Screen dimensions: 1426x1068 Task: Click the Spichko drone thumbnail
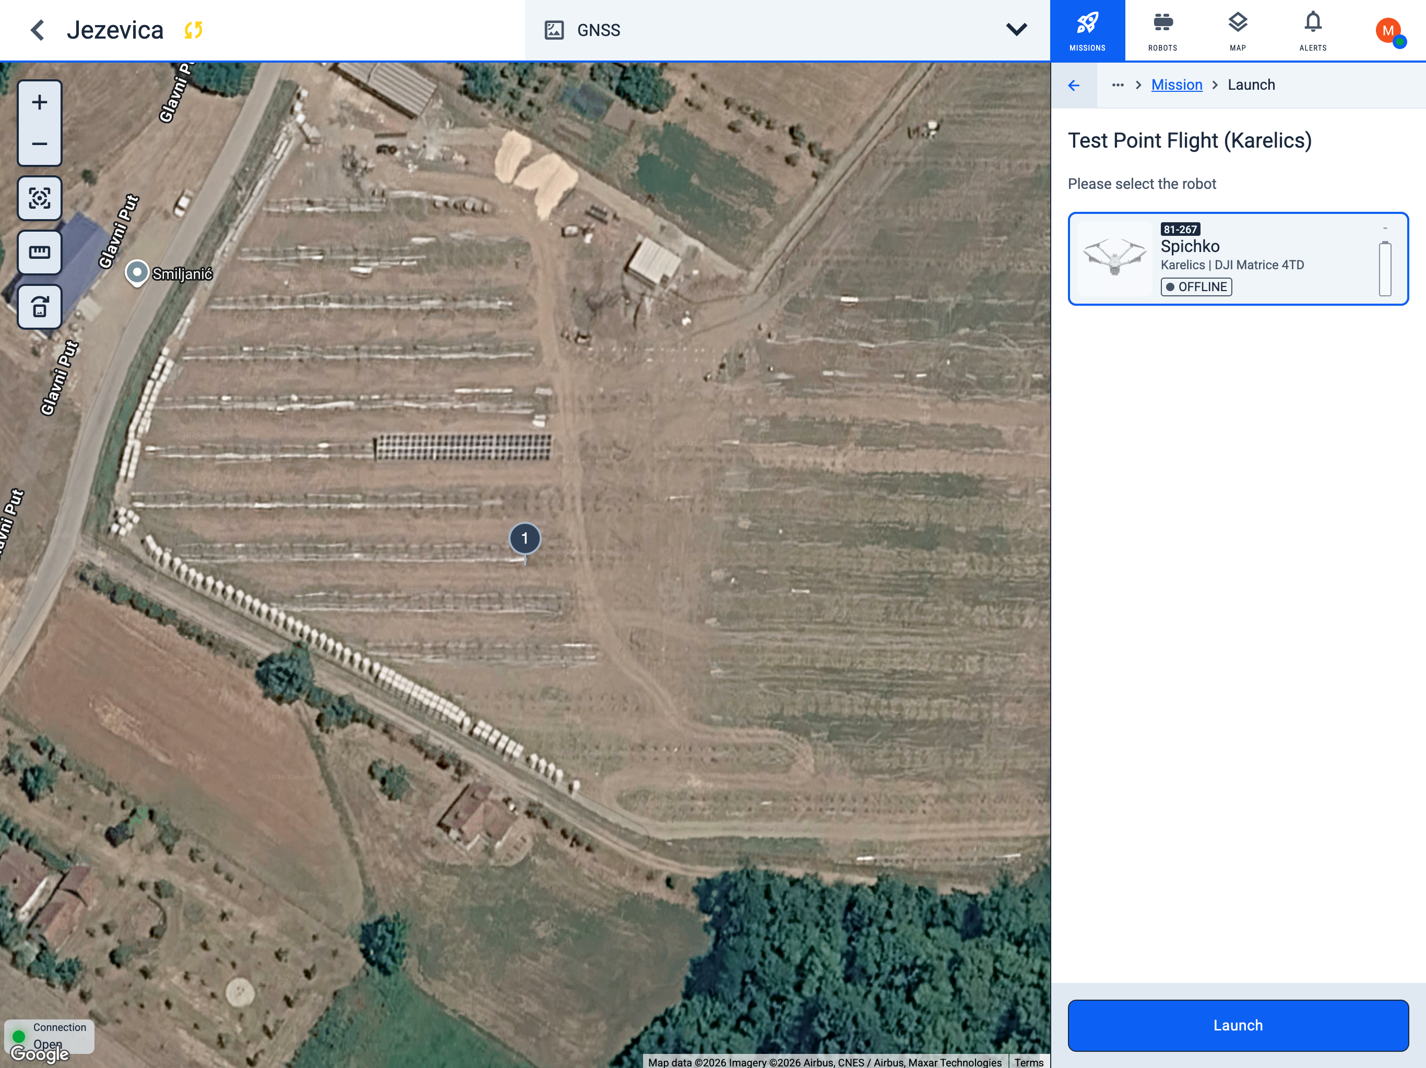tap(1114, 258)
